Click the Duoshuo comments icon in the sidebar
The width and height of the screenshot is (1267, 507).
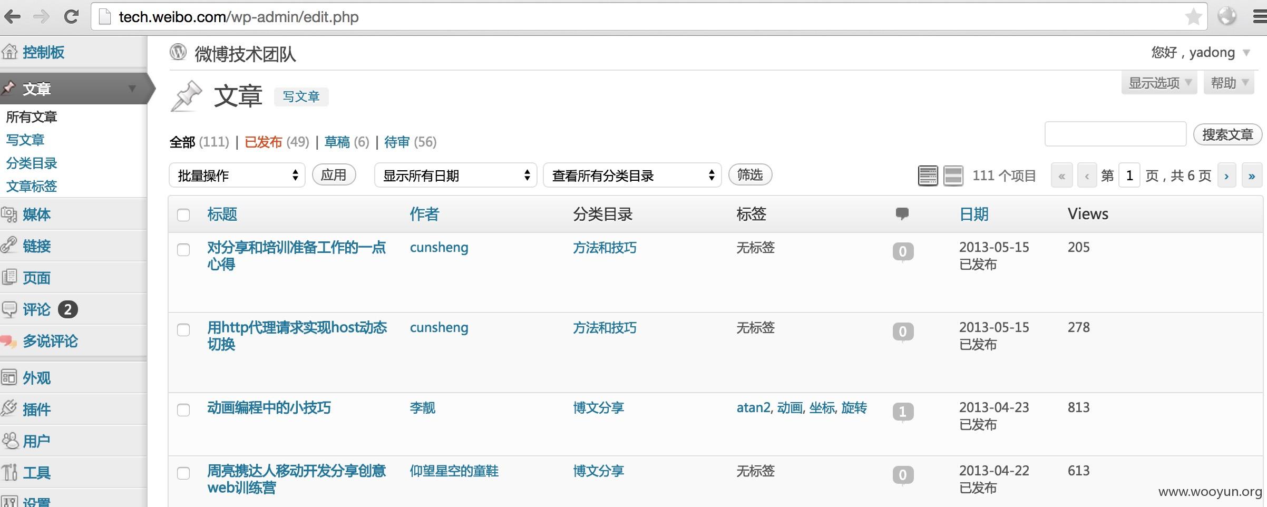[9, 342]
